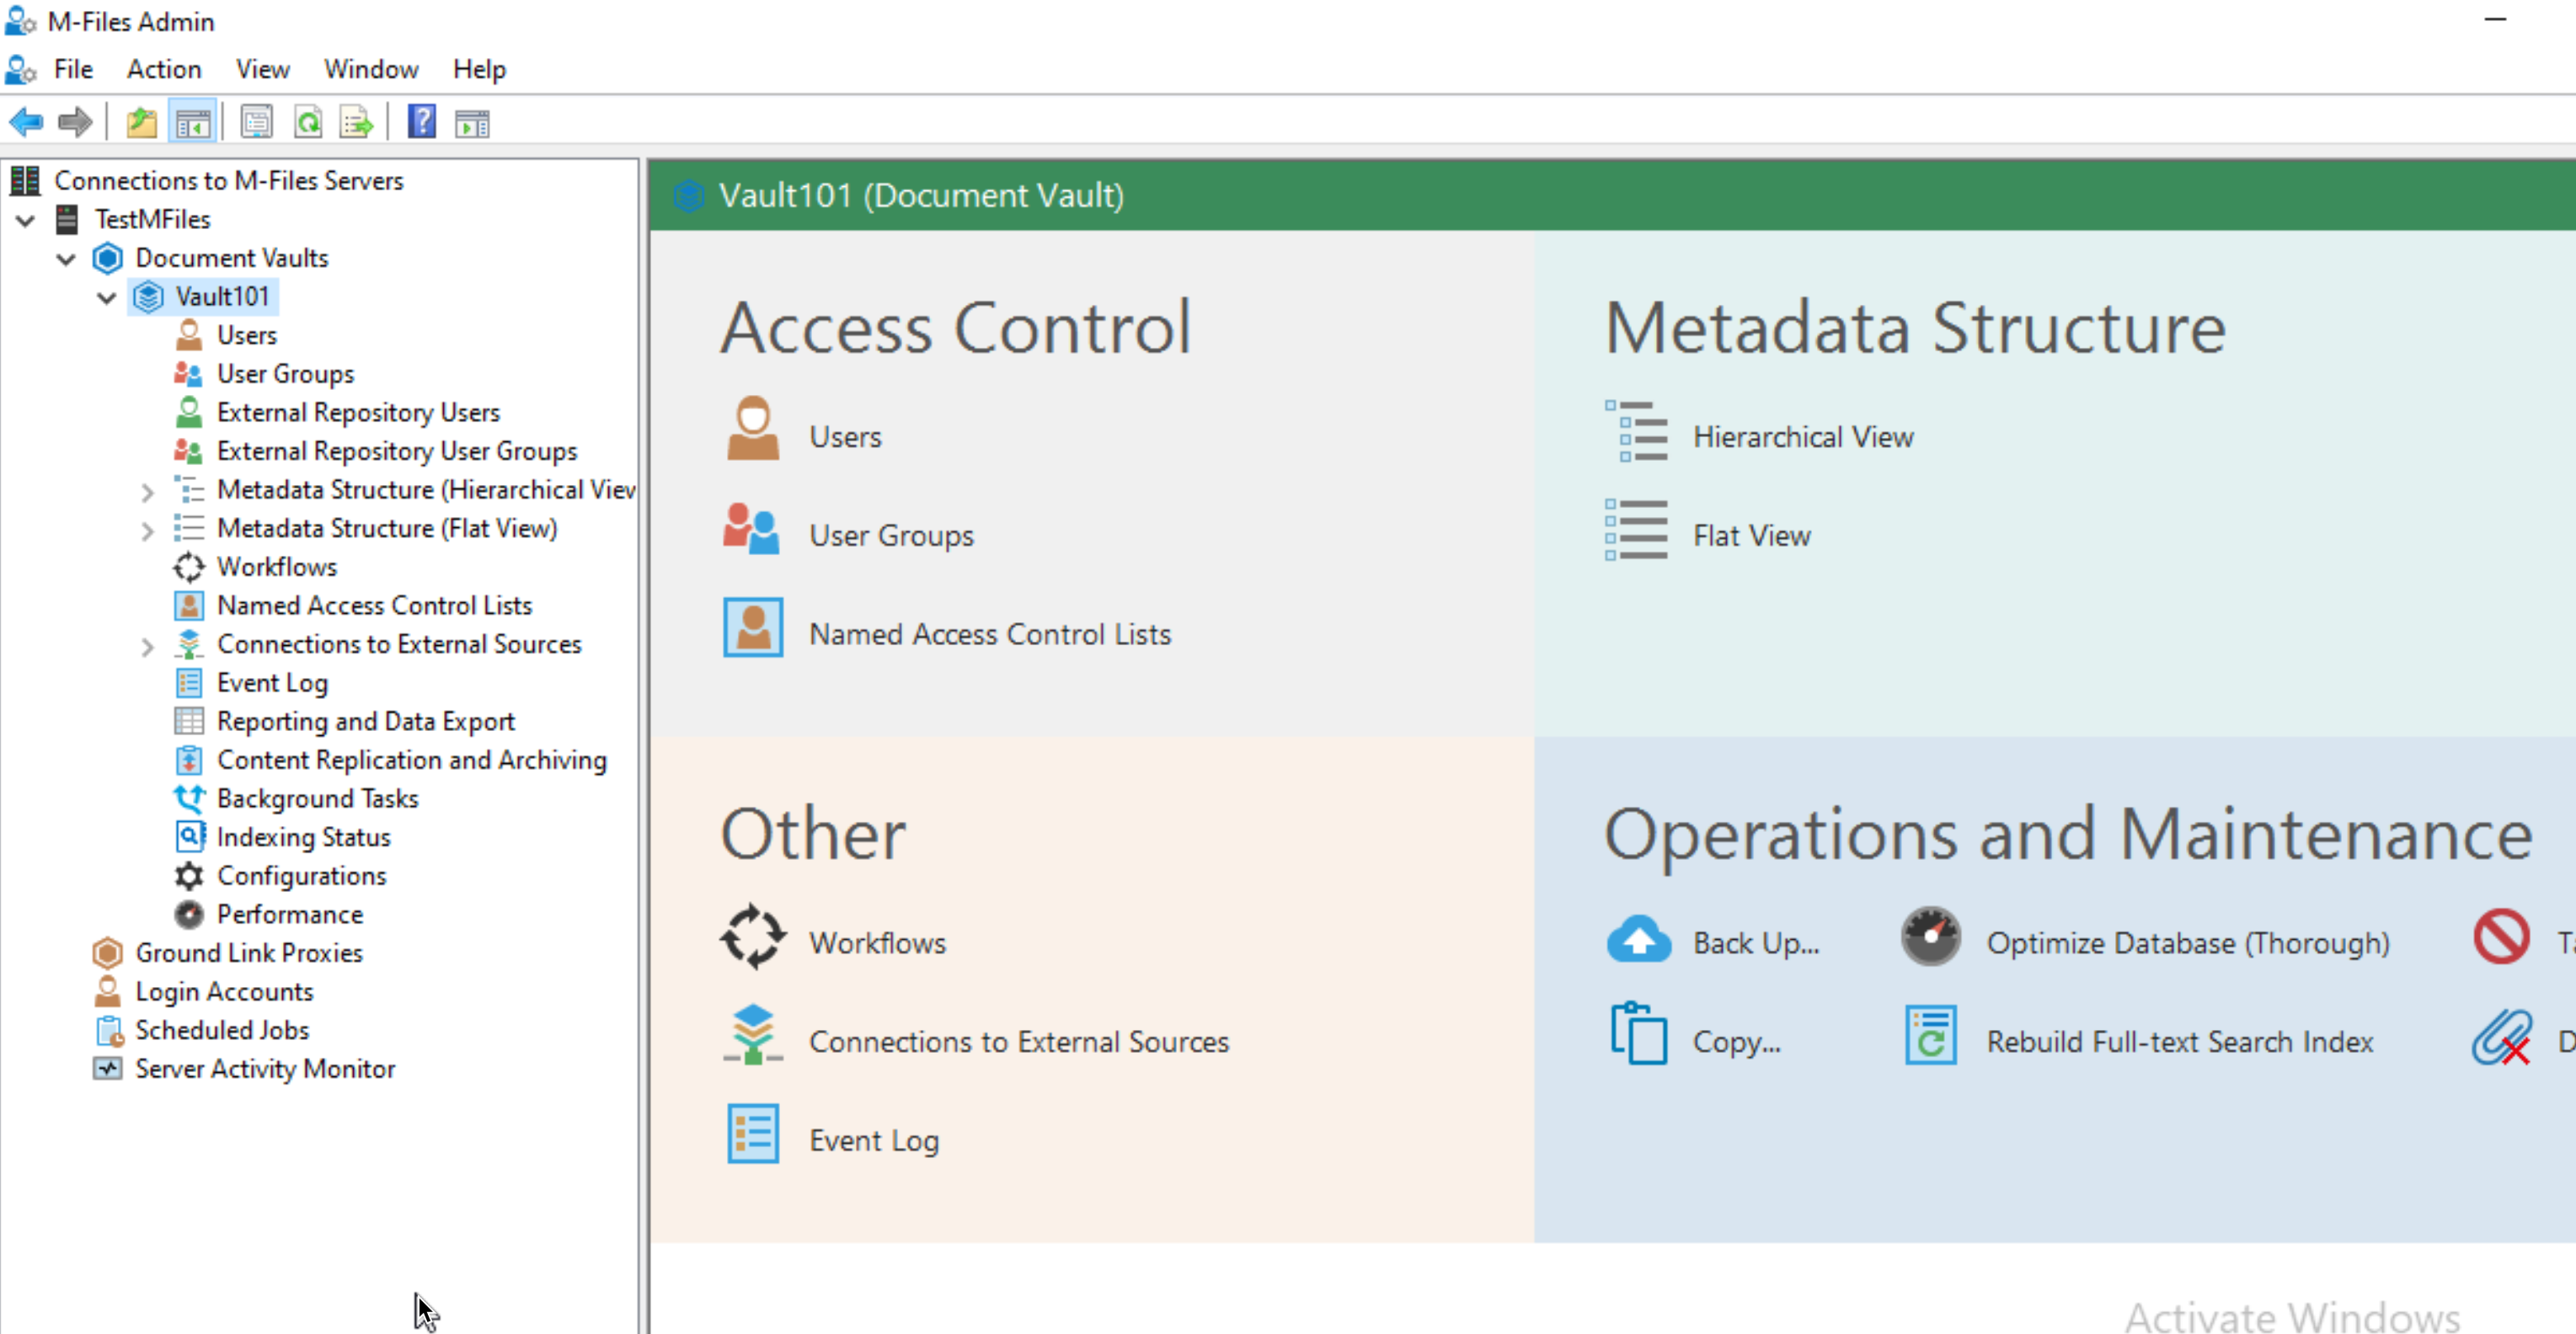This screenshot has height=1334, width=2576.
Task: Open the Action menu
Action: [164, 69]
